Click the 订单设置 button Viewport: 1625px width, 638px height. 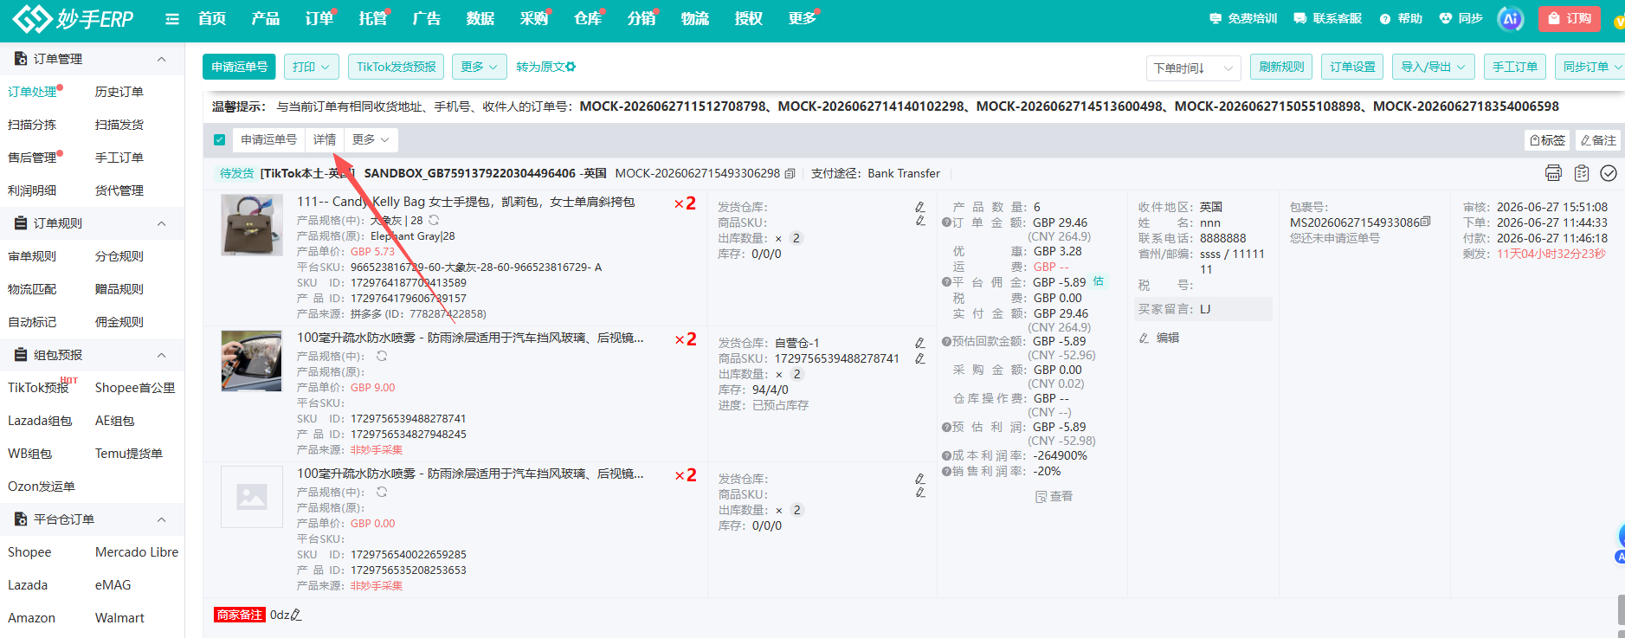(x=1352, y=67)
